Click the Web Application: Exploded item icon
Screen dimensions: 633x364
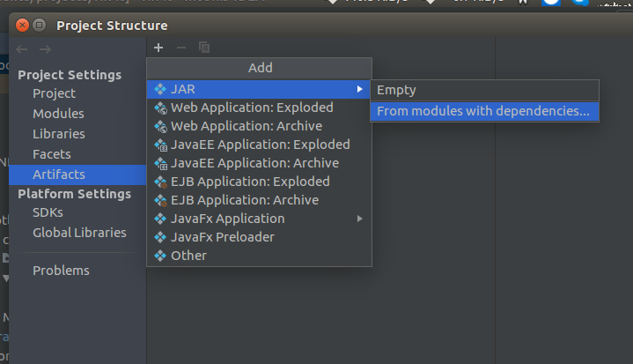click(x=160, y=108)
